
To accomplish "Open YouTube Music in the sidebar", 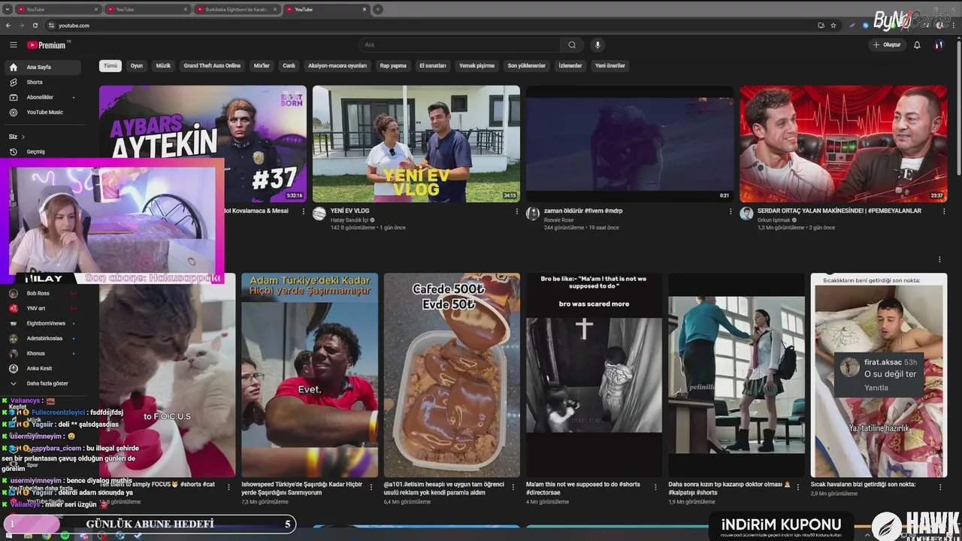I will click(x=44, y=112).
